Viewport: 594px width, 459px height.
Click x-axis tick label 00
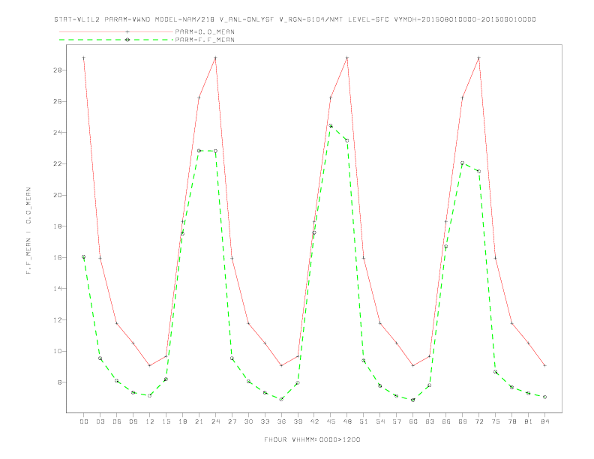tap(84, 421)
